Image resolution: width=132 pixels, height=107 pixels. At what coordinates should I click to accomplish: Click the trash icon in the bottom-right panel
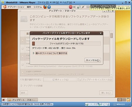coord(128,100)
